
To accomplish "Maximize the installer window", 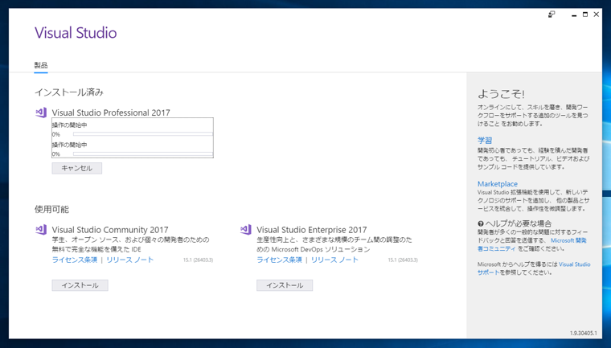I will tap(585, 14).
